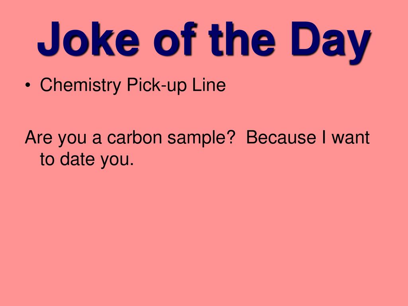Screen dimensions: 408x306
Task: Click the bullet point before 'Chemistry'
Action: pyautogui.click(x=28, y=86)
